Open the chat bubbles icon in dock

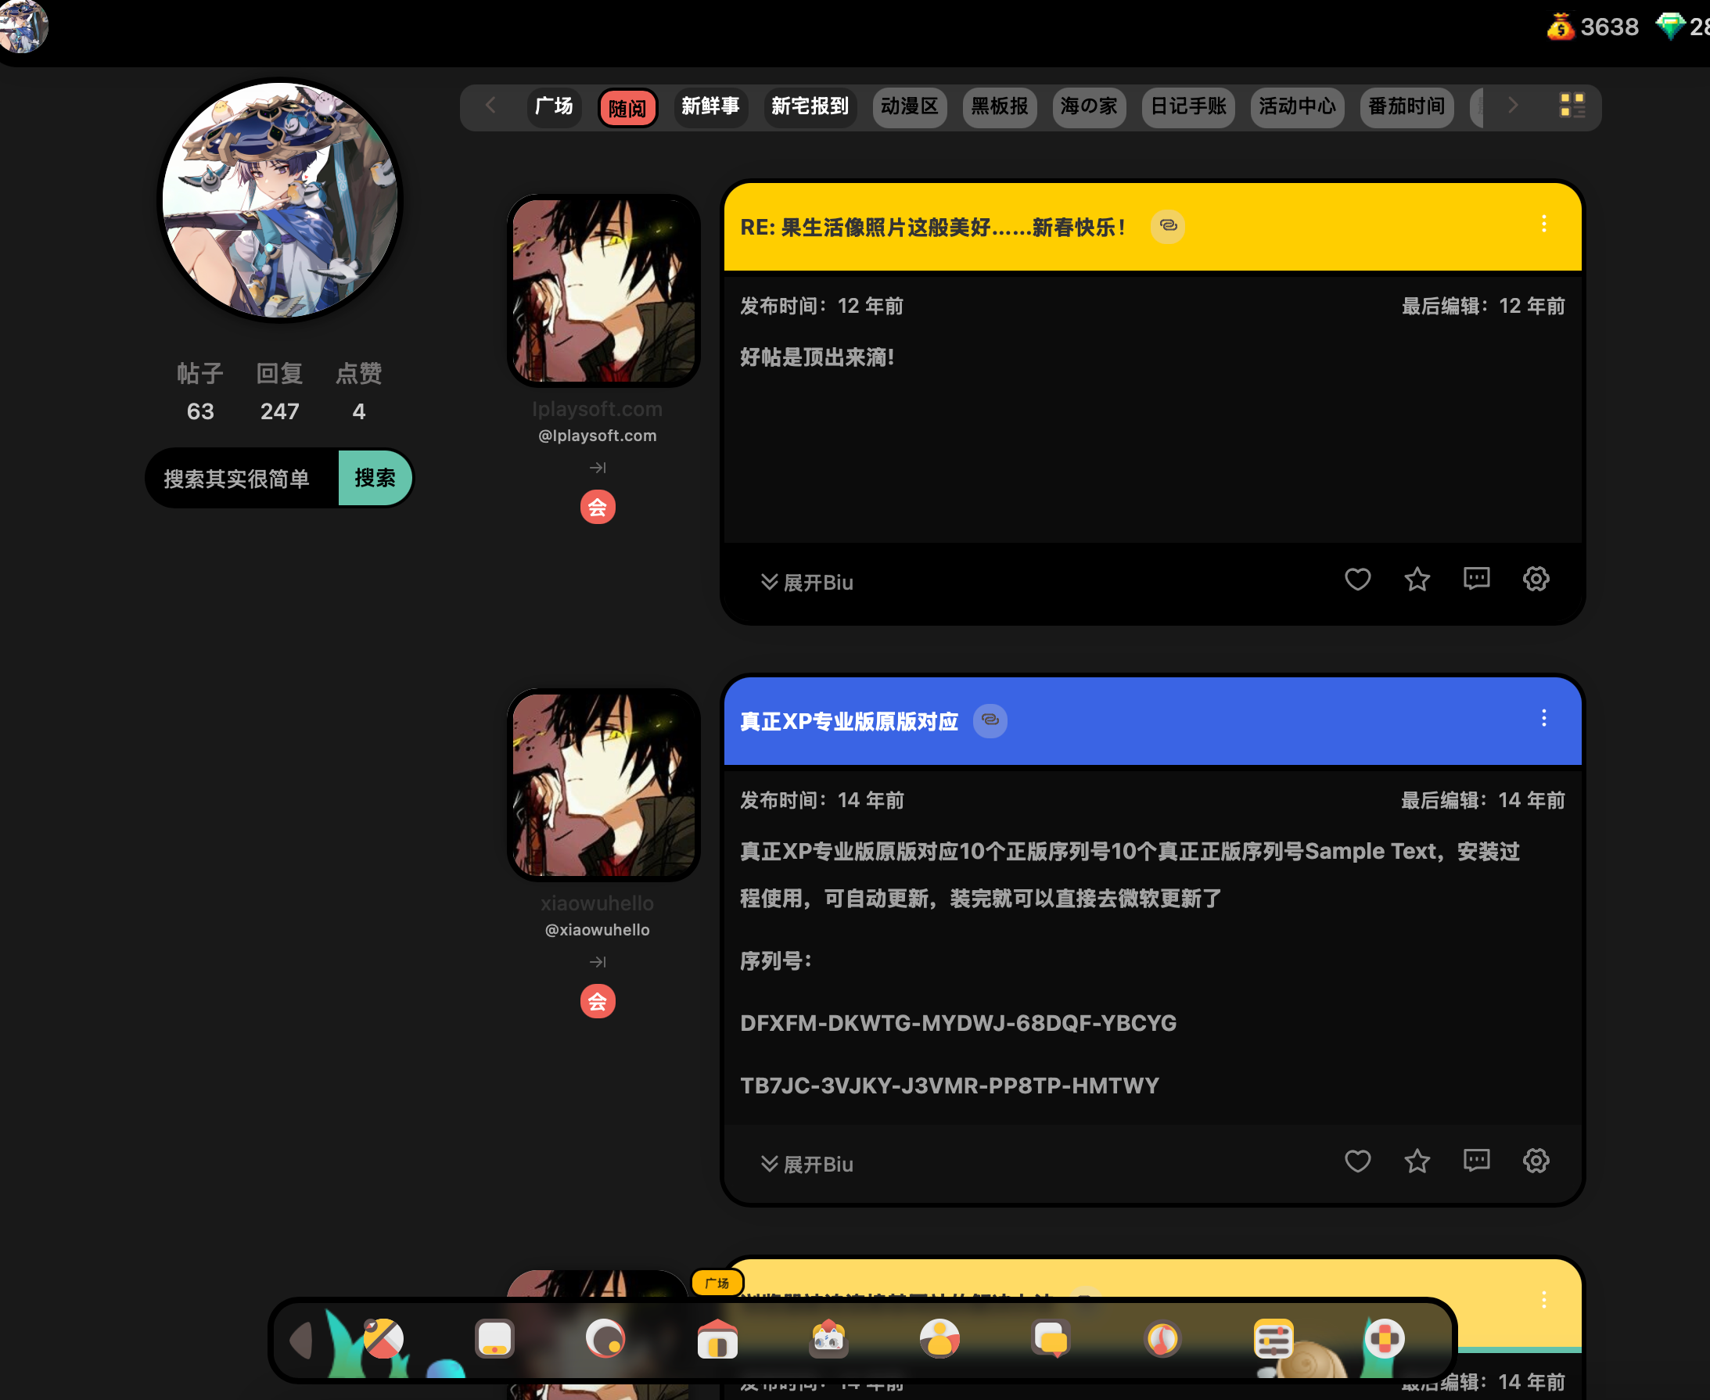point(1051,1341)
